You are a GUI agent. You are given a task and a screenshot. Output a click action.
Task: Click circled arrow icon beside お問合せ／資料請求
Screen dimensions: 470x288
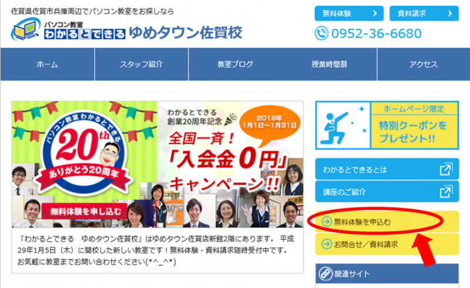327,244
